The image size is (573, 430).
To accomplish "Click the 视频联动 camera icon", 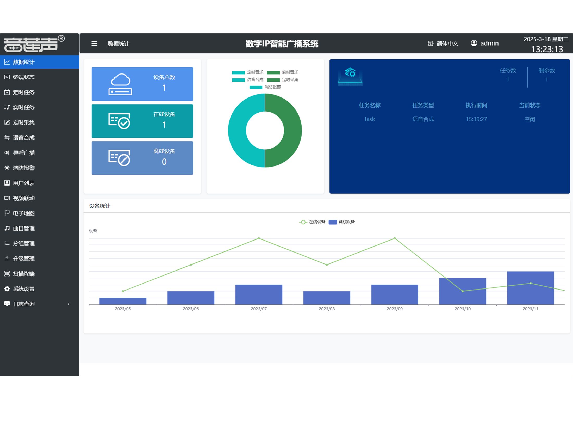I will pos(7,198).
